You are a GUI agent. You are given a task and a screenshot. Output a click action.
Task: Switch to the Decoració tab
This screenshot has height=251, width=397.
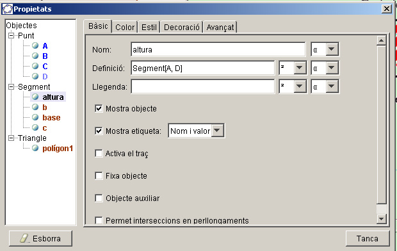pyautogui.click(x=182, y=27)
